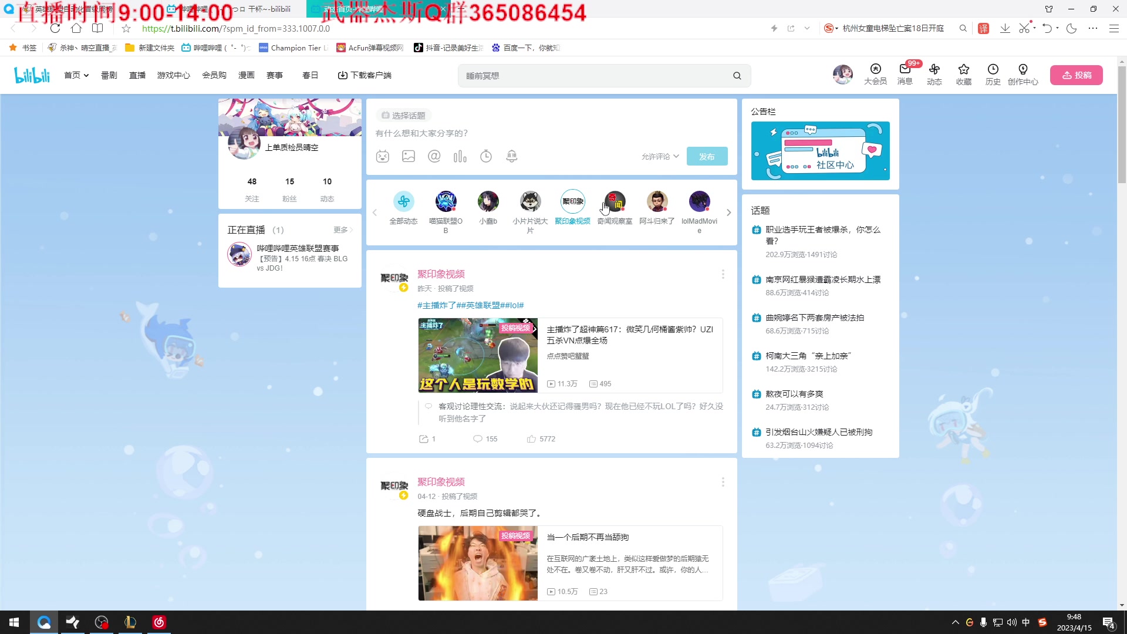
Task: Expand 更多 in 正在直播 section
Action: tap(343, 230)
